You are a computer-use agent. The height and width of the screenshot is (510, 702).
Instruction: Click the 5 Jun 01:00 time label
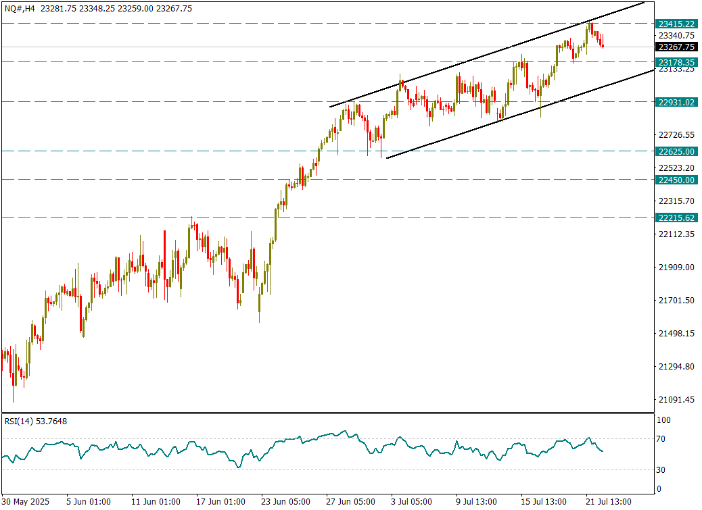(89, 501)
